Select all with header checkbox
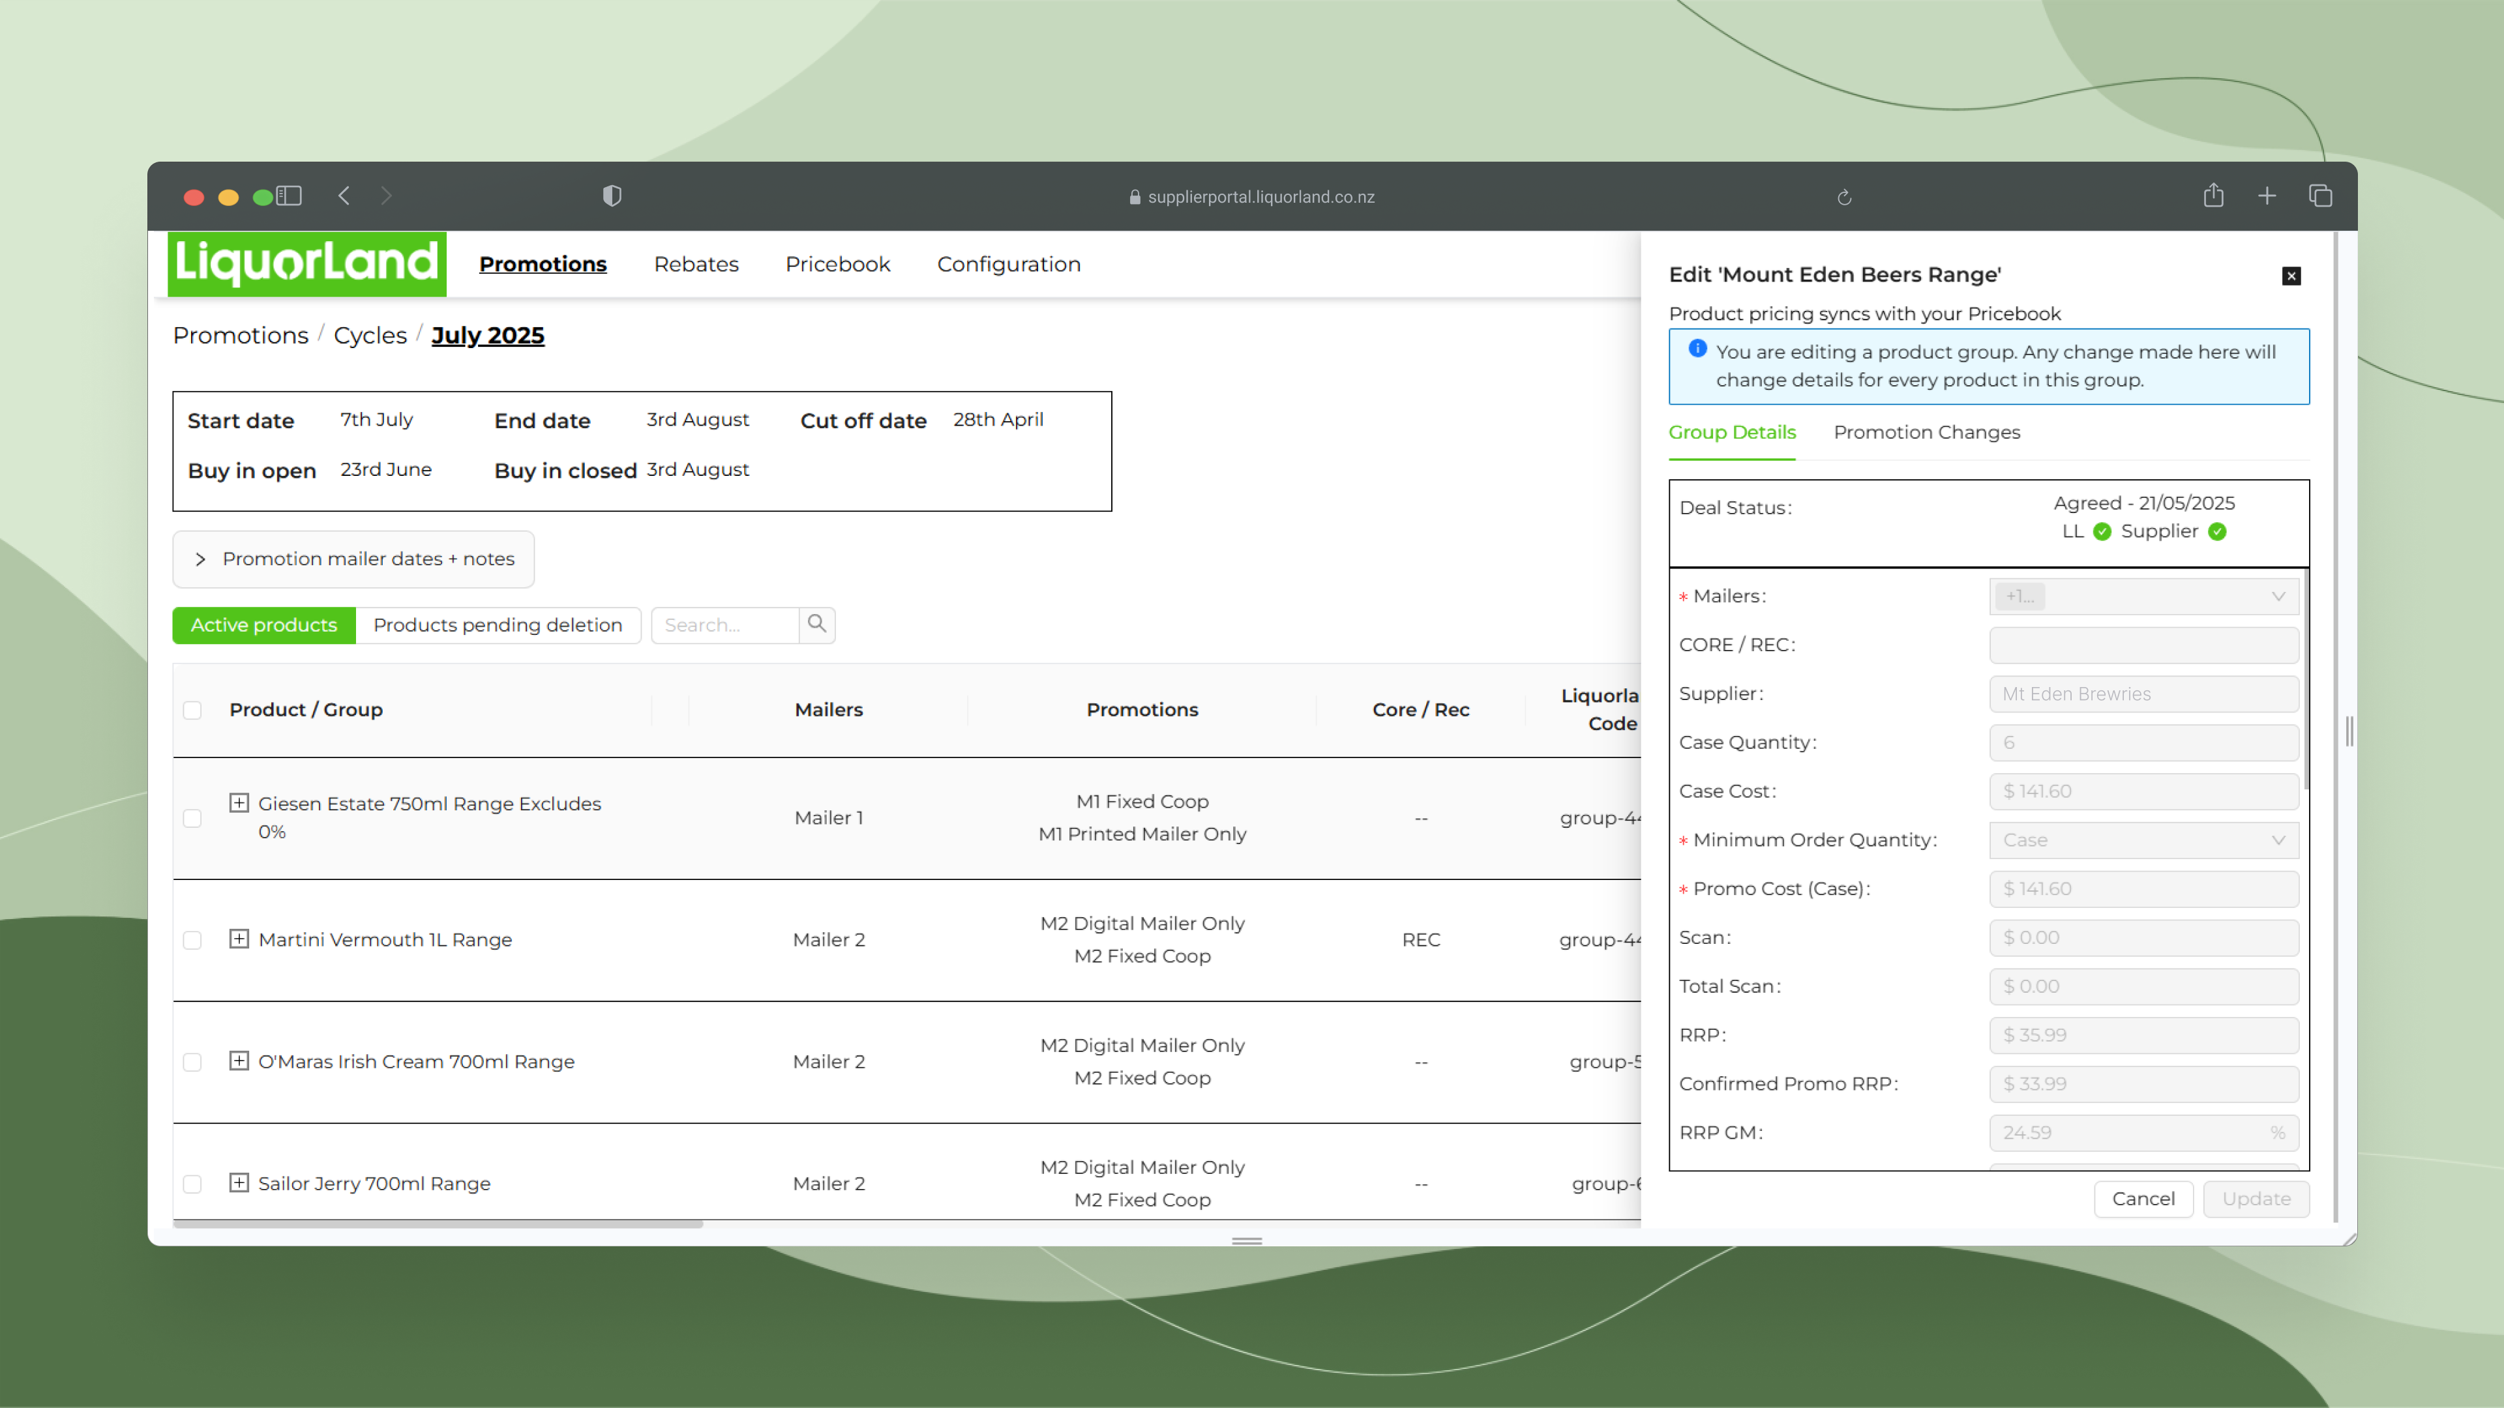The image size is (2504, 1408). click(192, 711)
